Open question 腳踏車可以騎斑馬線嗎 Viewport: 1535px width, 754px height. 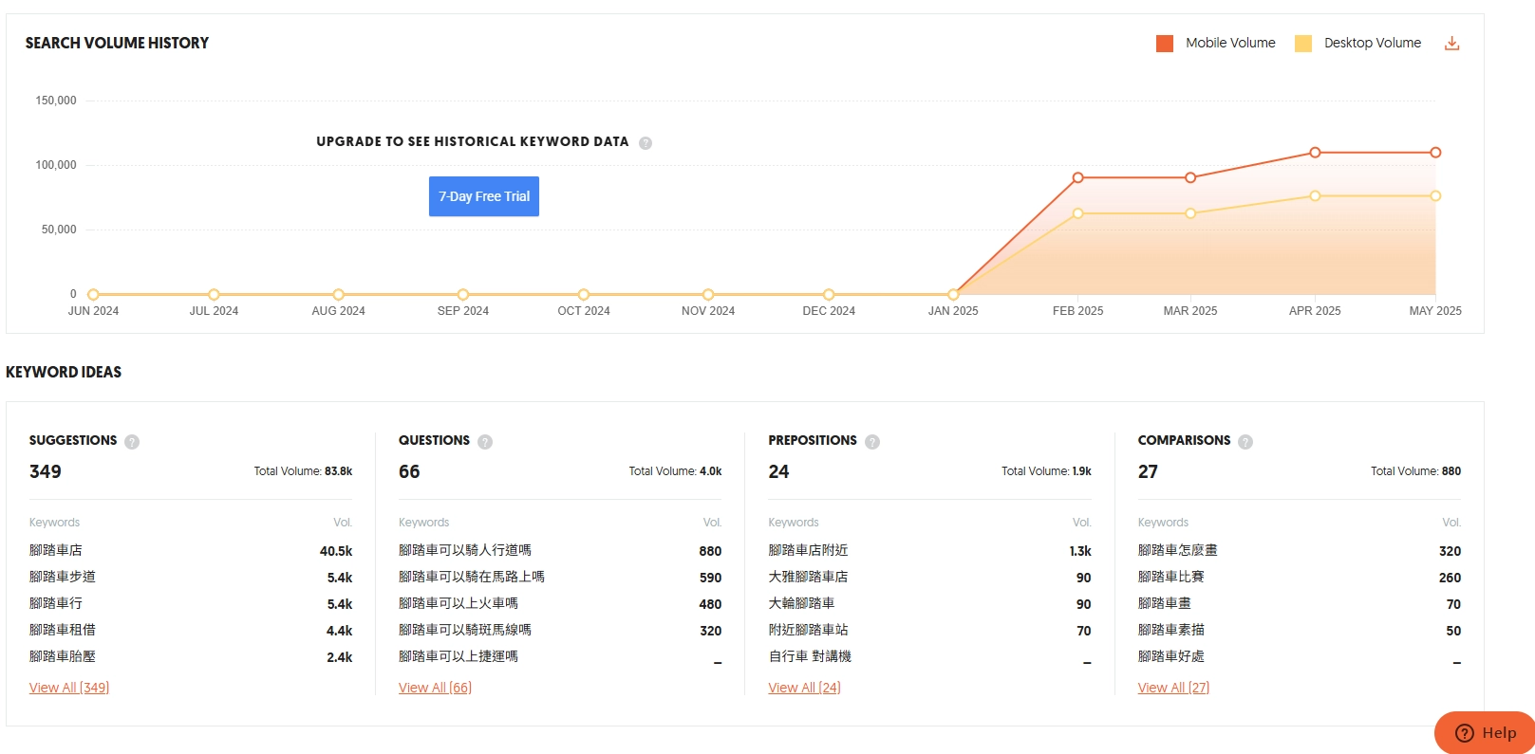coord(465,630)
